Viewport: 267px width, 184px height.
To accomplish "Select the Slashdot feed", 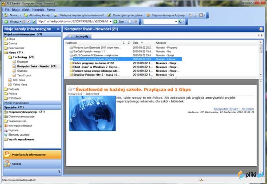I will (x=20, y=71).
